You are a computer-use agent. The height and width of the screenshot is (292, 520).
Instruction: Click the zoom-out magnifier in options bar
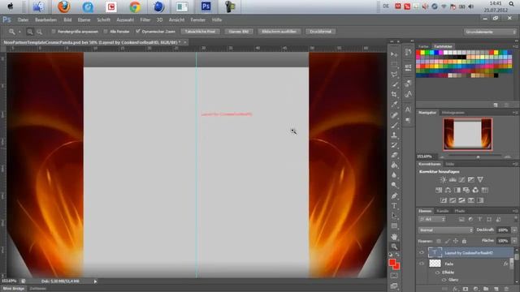[40, 32]
